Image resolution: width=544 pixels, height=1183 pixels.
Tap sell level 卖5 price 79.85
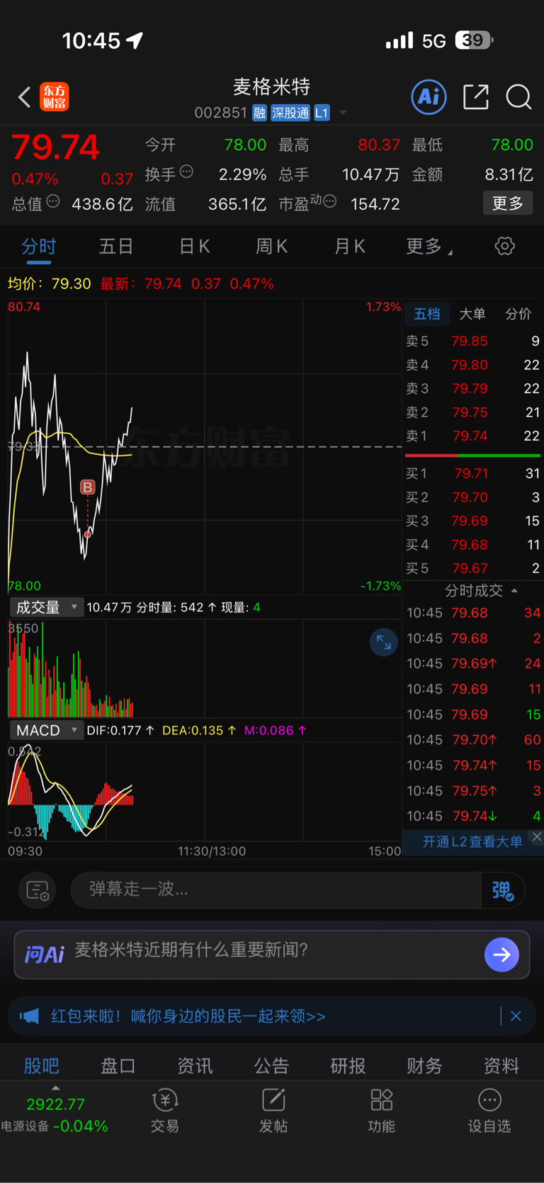(470, 341)
